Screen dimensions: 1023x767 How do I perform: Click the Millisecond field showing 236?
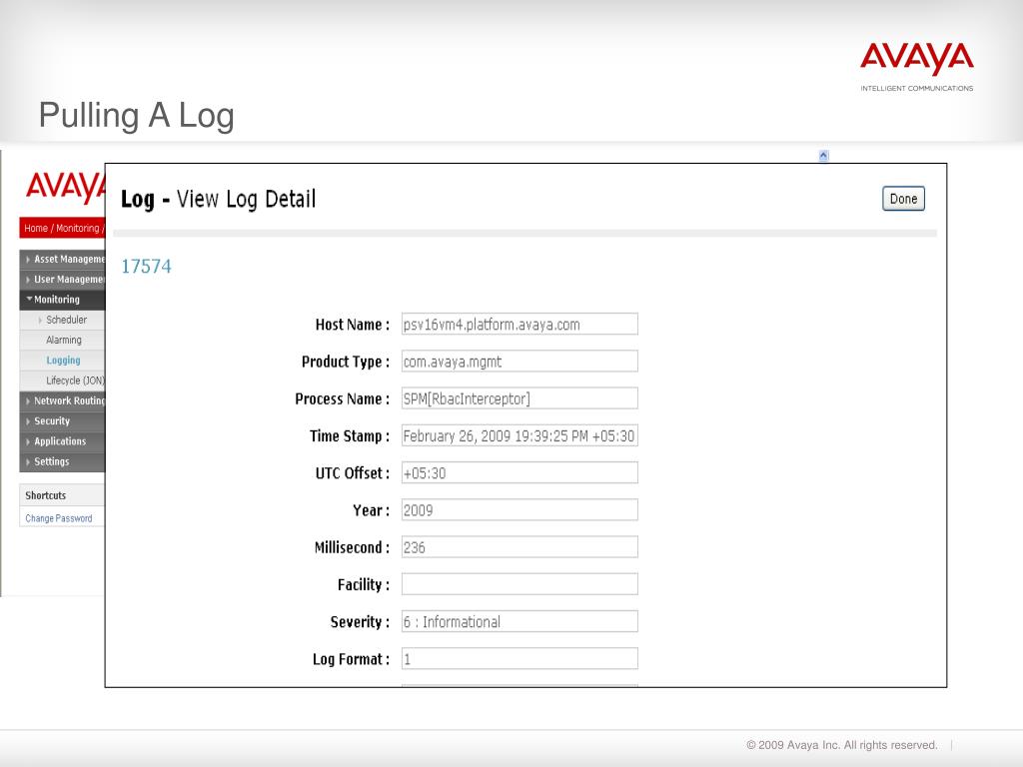(519, 547)
